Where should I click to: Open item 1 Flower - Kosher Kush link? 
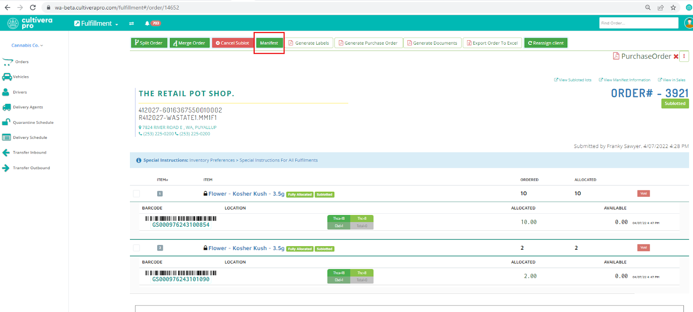(246, 194)
